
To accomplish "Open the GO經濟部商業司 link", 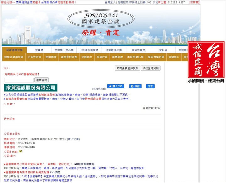I will point(84,164).
